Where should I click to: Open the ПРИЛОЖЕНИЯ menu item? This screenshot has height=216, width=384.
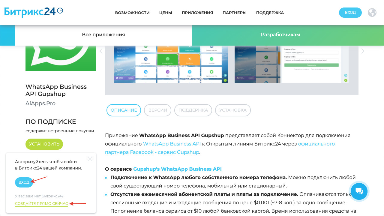(x=197, y=13)
